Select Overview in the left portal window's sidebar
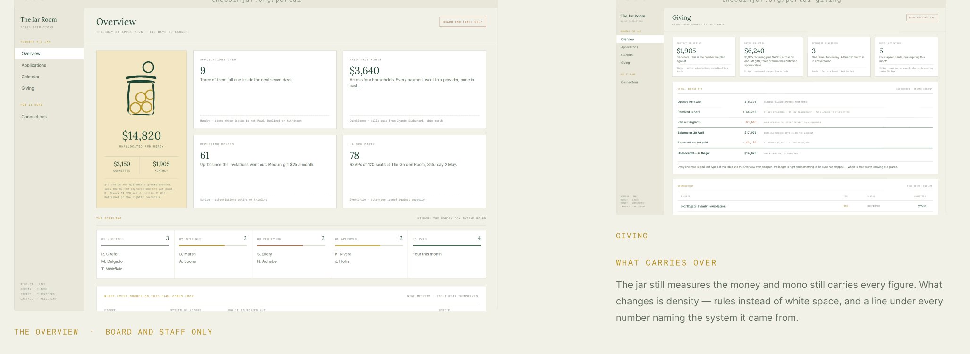 point(49,54)
